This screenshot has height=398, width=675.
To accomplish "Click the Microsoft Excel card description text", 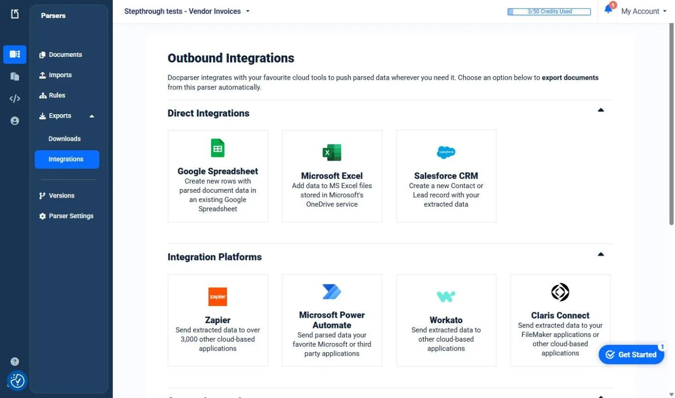I will (x=332, y=195).
